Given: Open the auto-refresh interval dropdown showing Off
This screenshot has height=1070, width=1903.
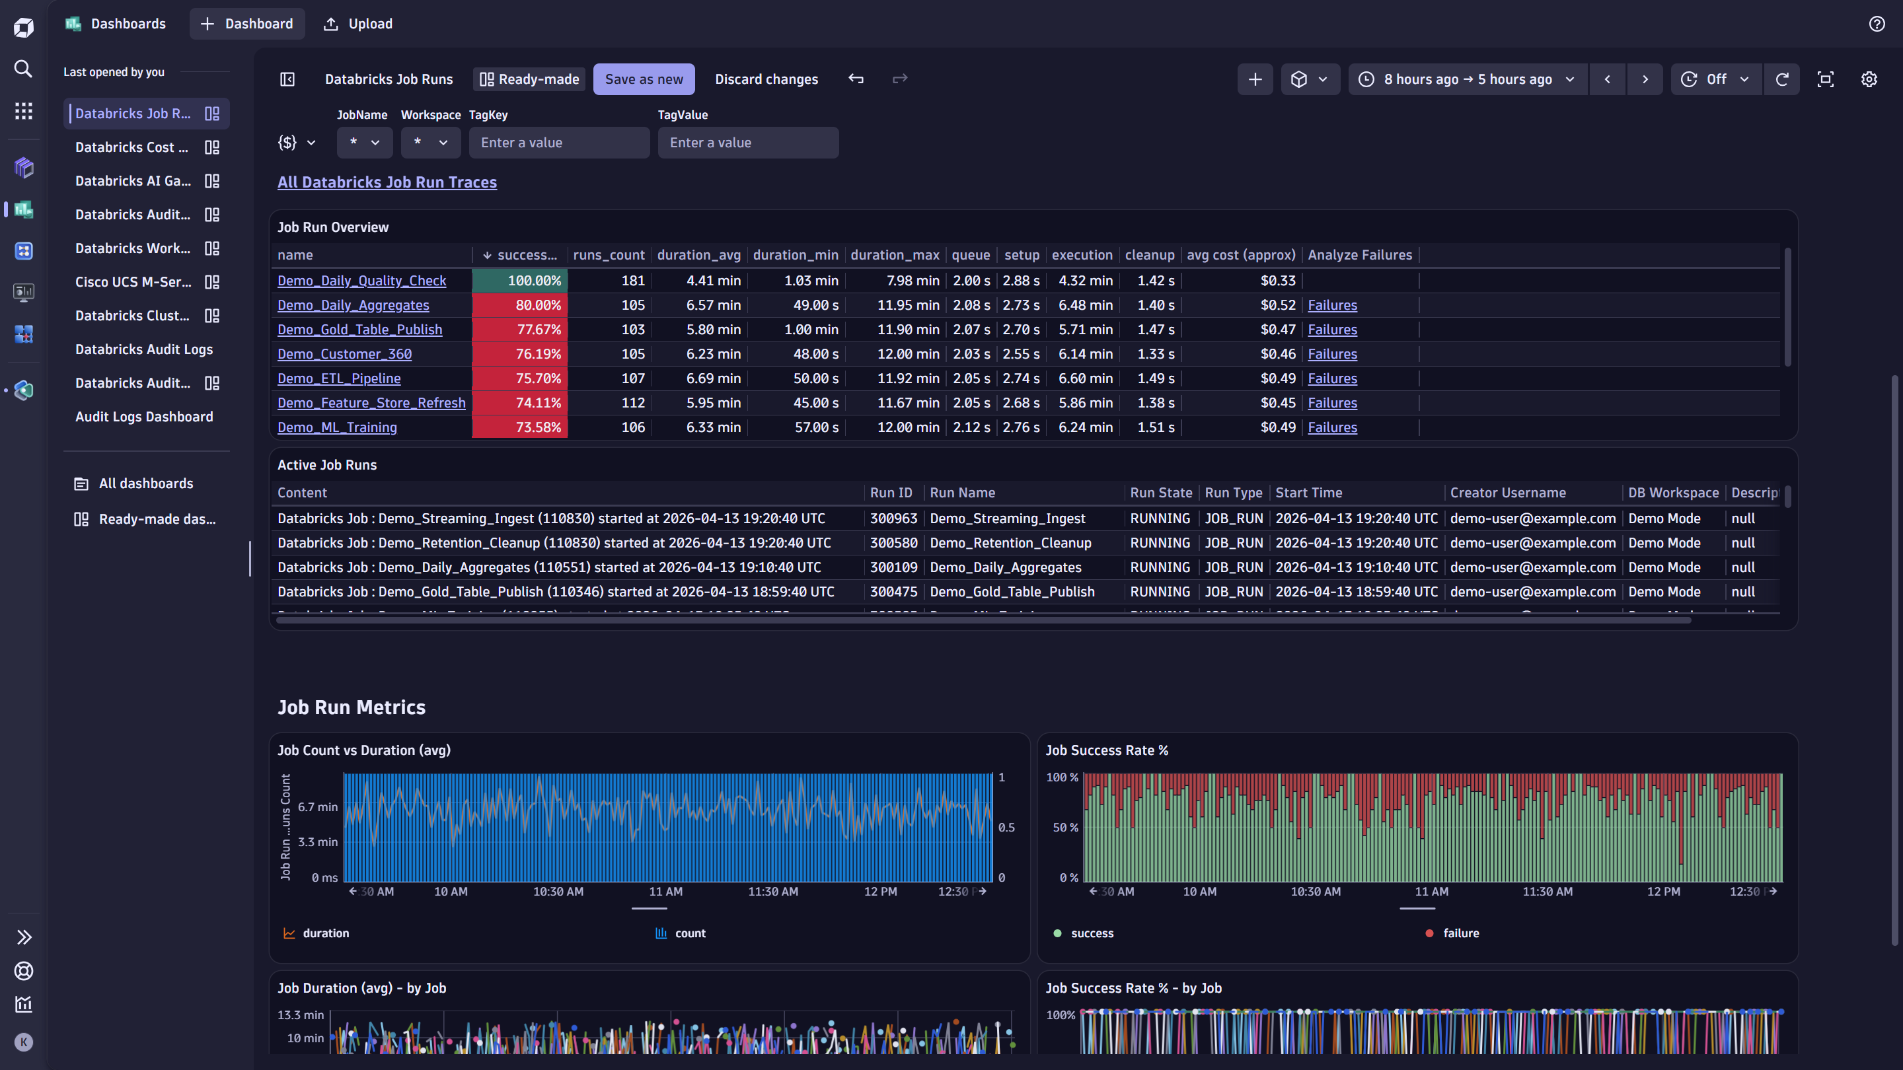Looking at the screenshot, I should [1715, 79].
